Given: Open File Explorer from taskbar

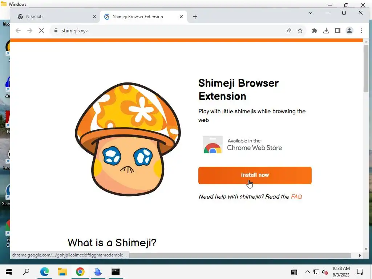Looking at the screenshot, I should point(62,272).
